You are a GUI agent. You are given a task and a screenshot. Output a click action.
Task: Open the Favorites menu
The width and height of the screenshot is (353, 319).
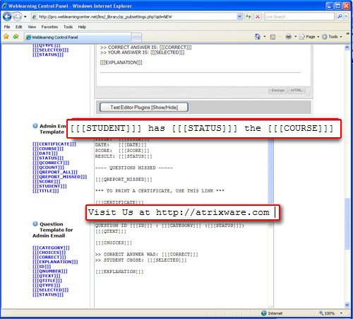pyautogui.click(x=49, y=27)
